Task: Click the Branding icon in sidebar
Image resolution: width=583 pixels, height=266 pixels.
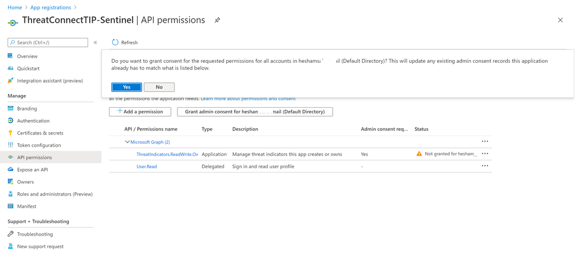Action: (11, 109)
